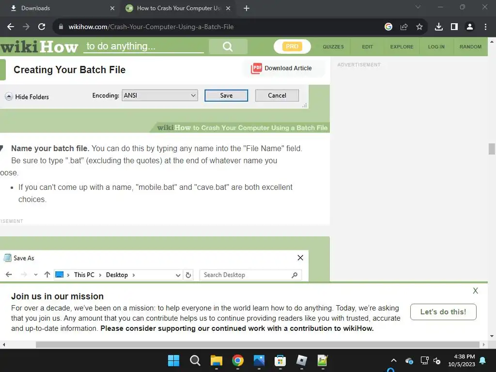The image size is (496, 372).
Task: Switch to the Downloads tab
Action: point(60,8)
